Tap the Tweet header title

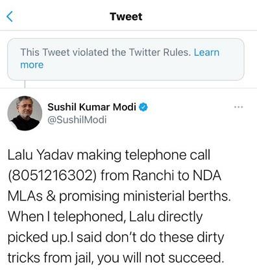[126, 17]
